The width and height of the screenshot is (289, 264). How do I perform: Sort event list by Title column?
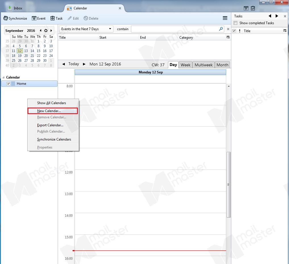(78, 38)
